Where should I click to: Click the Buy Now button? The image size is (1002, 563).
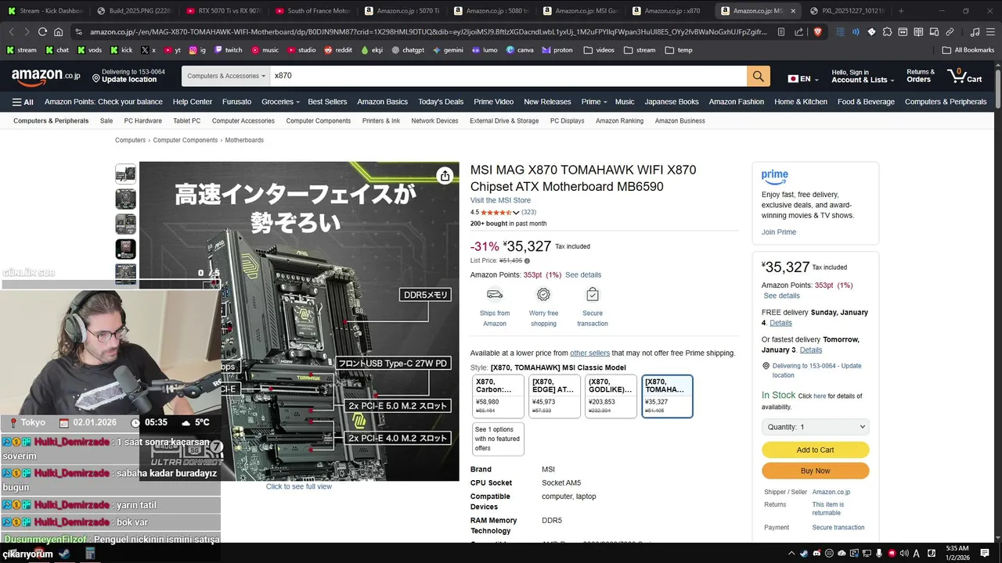815,471
